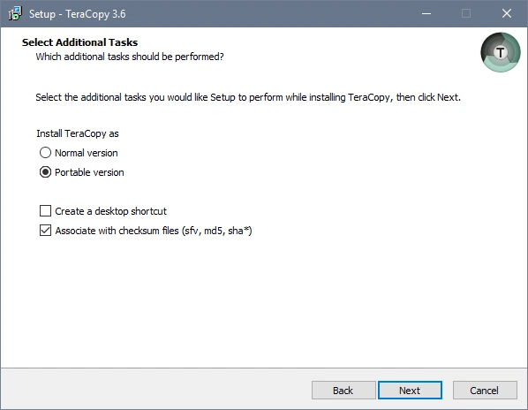Minimize the Setup window

[426, 14]
